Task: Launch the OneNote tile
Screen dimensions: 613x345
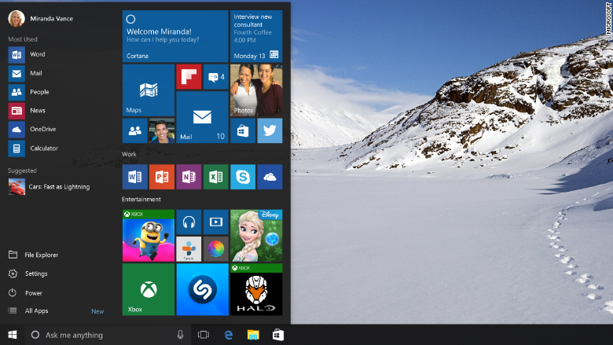Action: (189, 177)
